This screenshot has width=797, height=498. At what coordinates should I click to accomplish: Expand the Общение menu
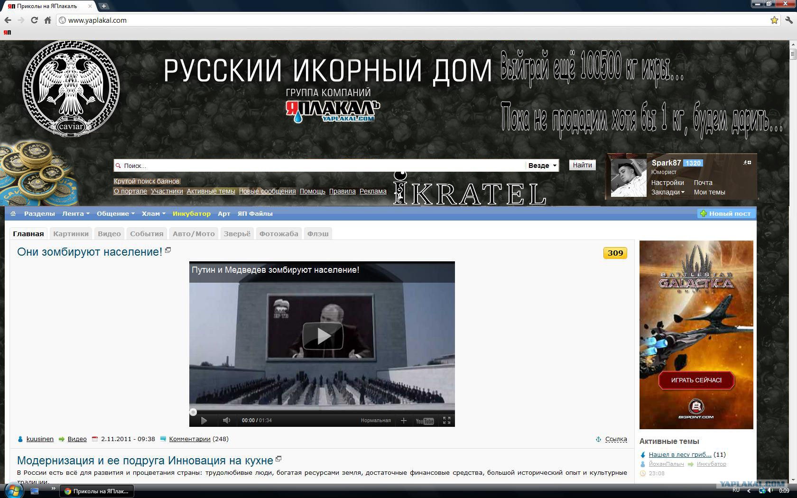click(x=116, y=213)
